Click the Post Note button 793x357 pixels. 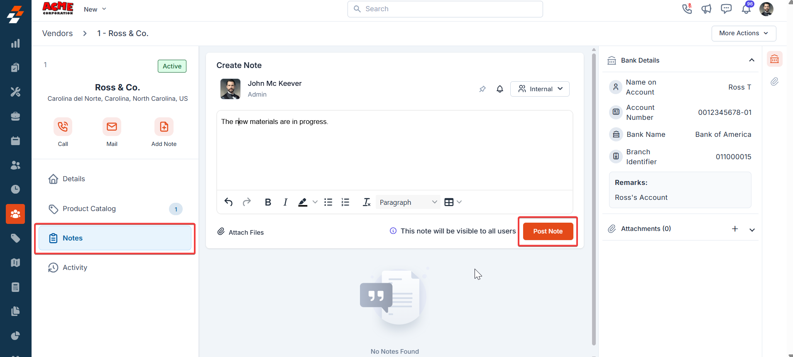pos(548,231)
